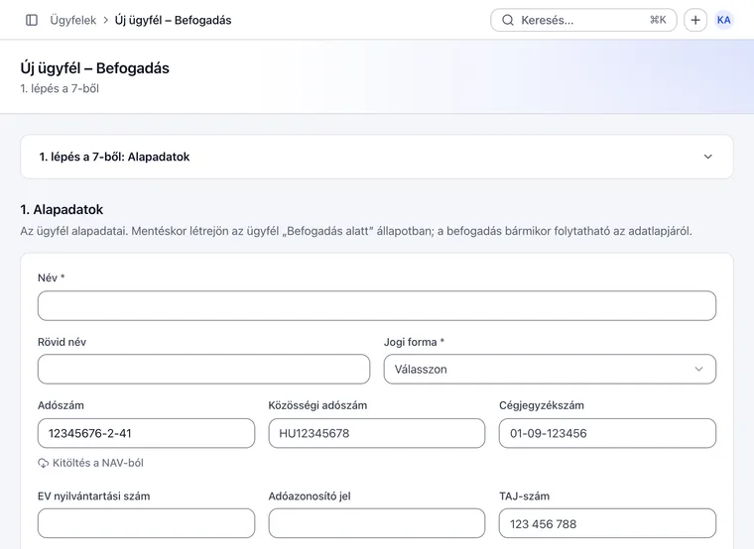Screen dimensions: 754x549
Task: Click Kitöltés a NAV-ból link
Action: coord(90,463)
